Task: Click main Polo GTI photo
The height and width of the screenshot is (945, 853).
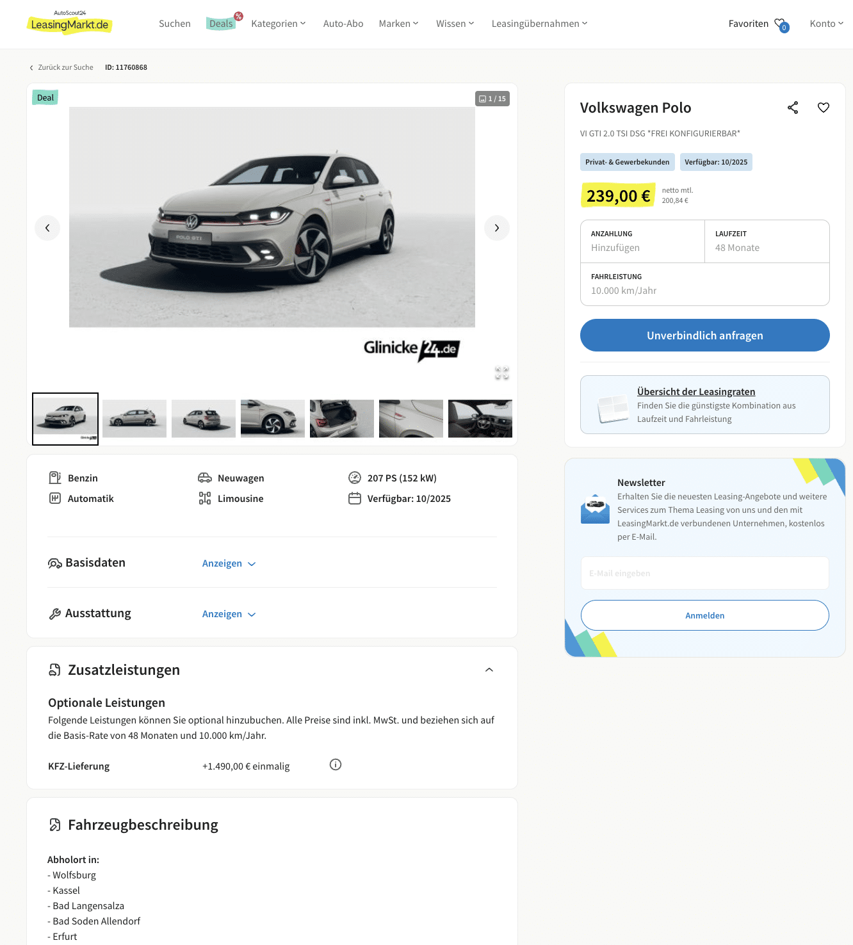Action: (x=272, y=217)
